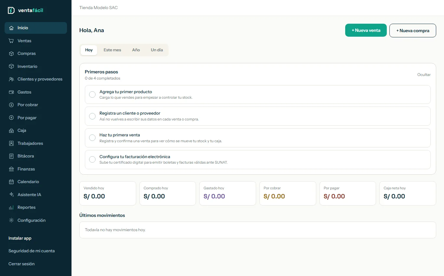The width and height of the screenshot is (444, 276).
Task: Open Ventas via the cart icon
Action: pos(11,41)
